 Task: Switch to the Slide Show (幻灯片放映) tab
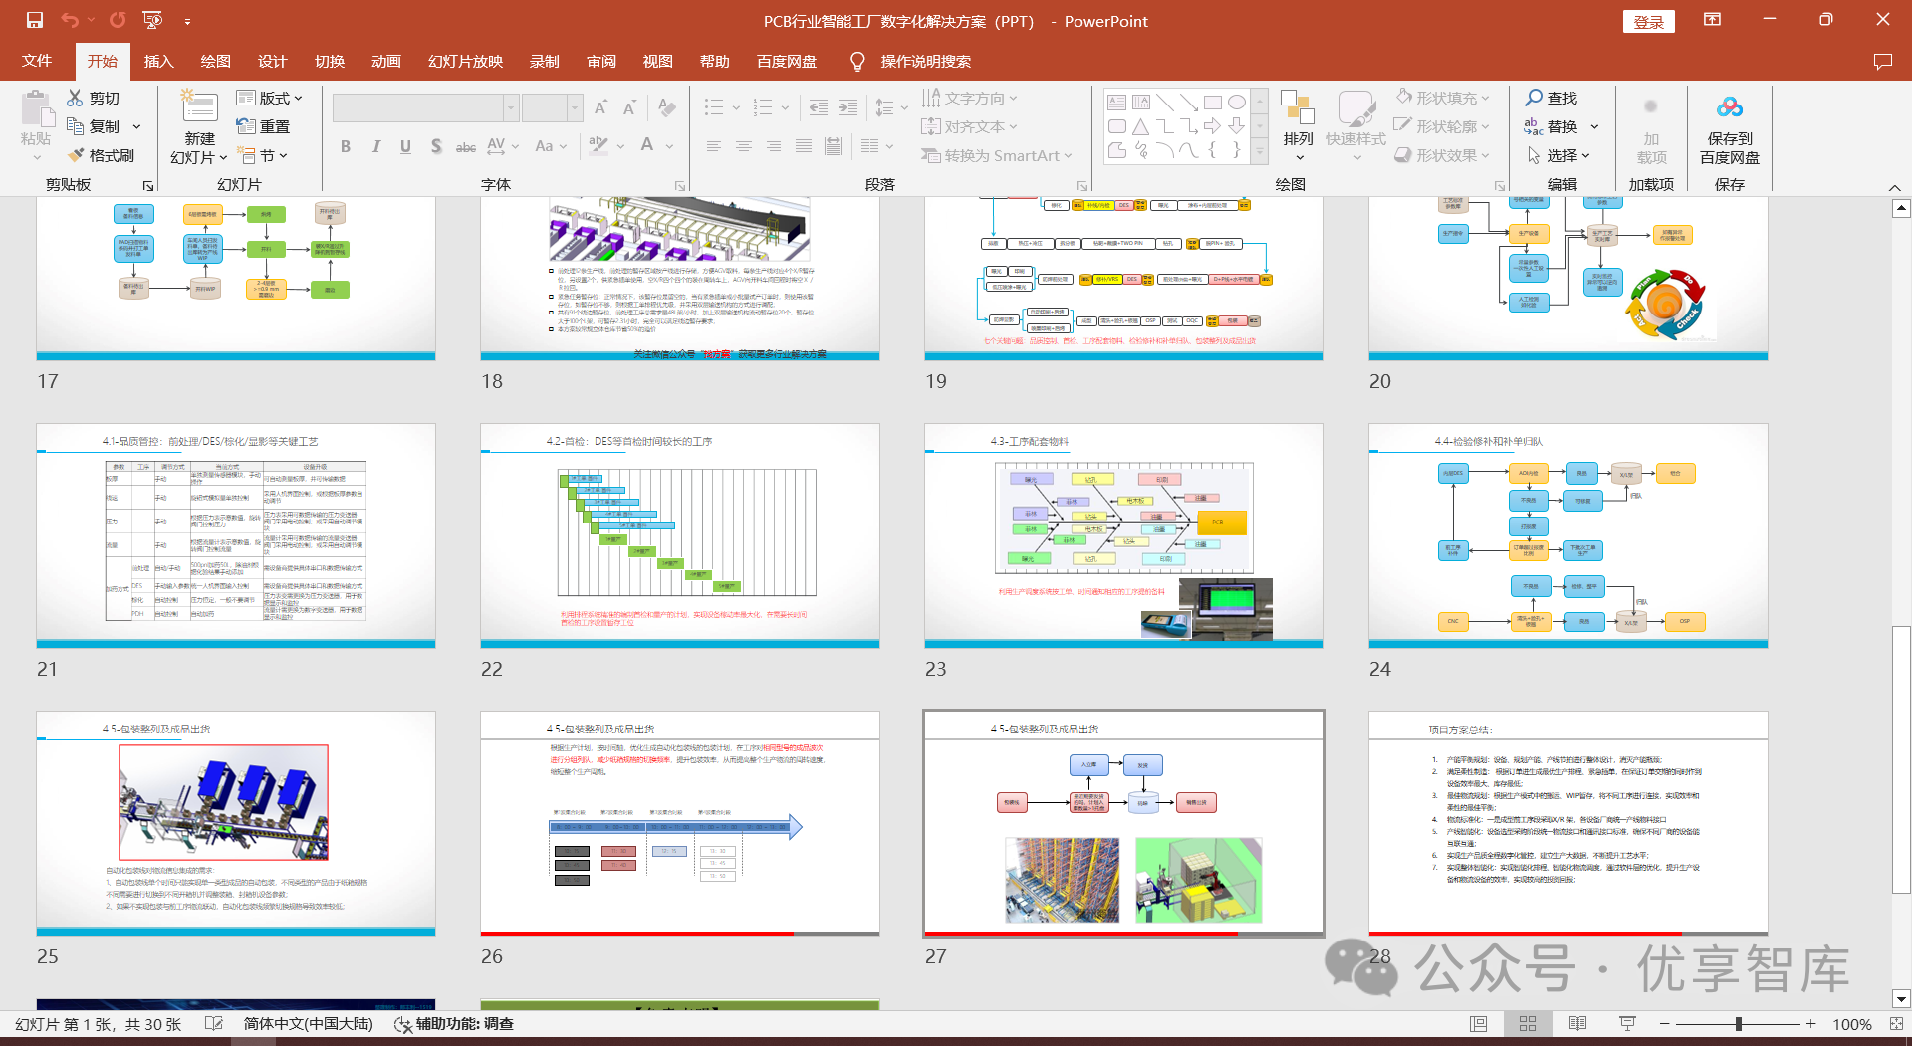465,61
